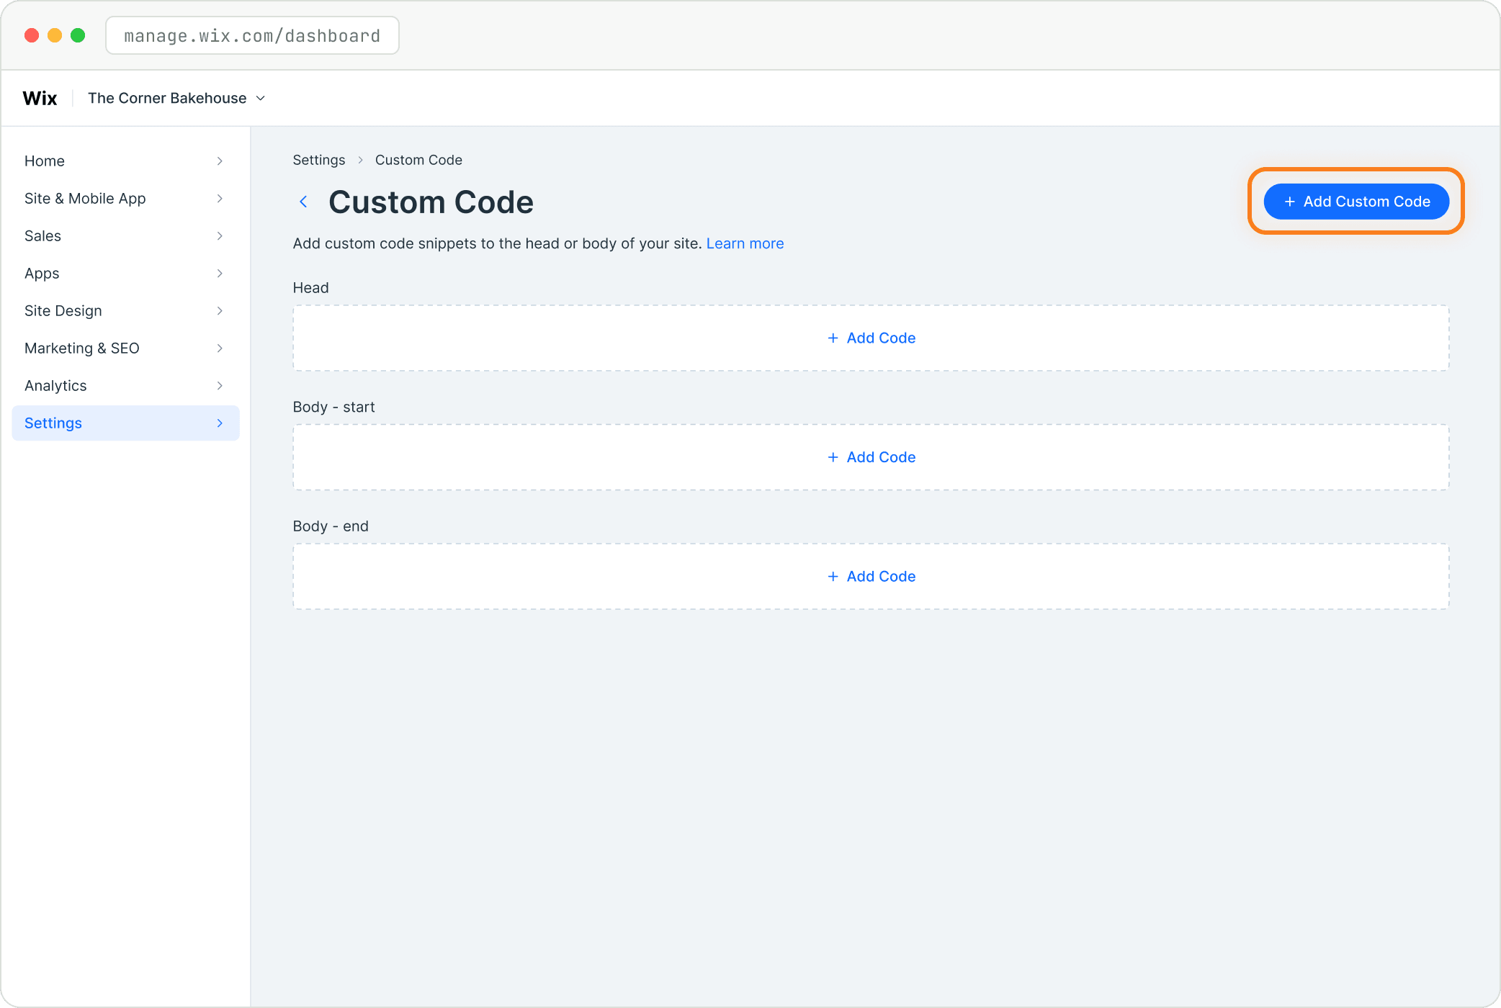Expand the Site & Mobile App chevron
Image resolution: width=1501 pixels, height=1008 pixels.
click(x=220, y=199)
